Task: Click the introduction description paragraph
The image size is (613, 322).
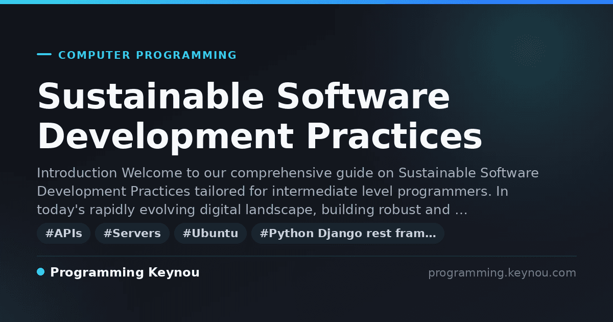Action: (x=288, y=191)
